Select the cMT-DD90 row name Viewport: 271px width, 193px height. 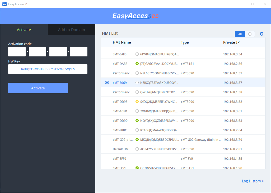coord(120,120)
